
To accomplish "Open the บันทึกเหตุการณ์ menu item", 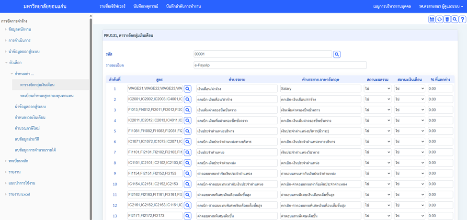I will [x=146, y=7].
